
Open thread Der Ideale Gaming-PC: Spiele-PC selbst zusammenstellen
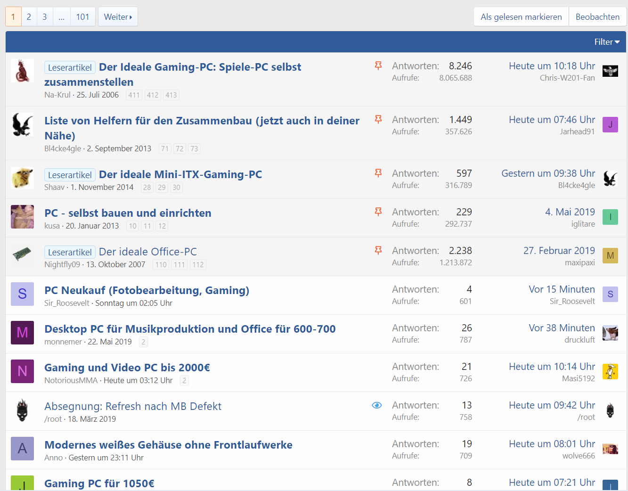[173, 74]
